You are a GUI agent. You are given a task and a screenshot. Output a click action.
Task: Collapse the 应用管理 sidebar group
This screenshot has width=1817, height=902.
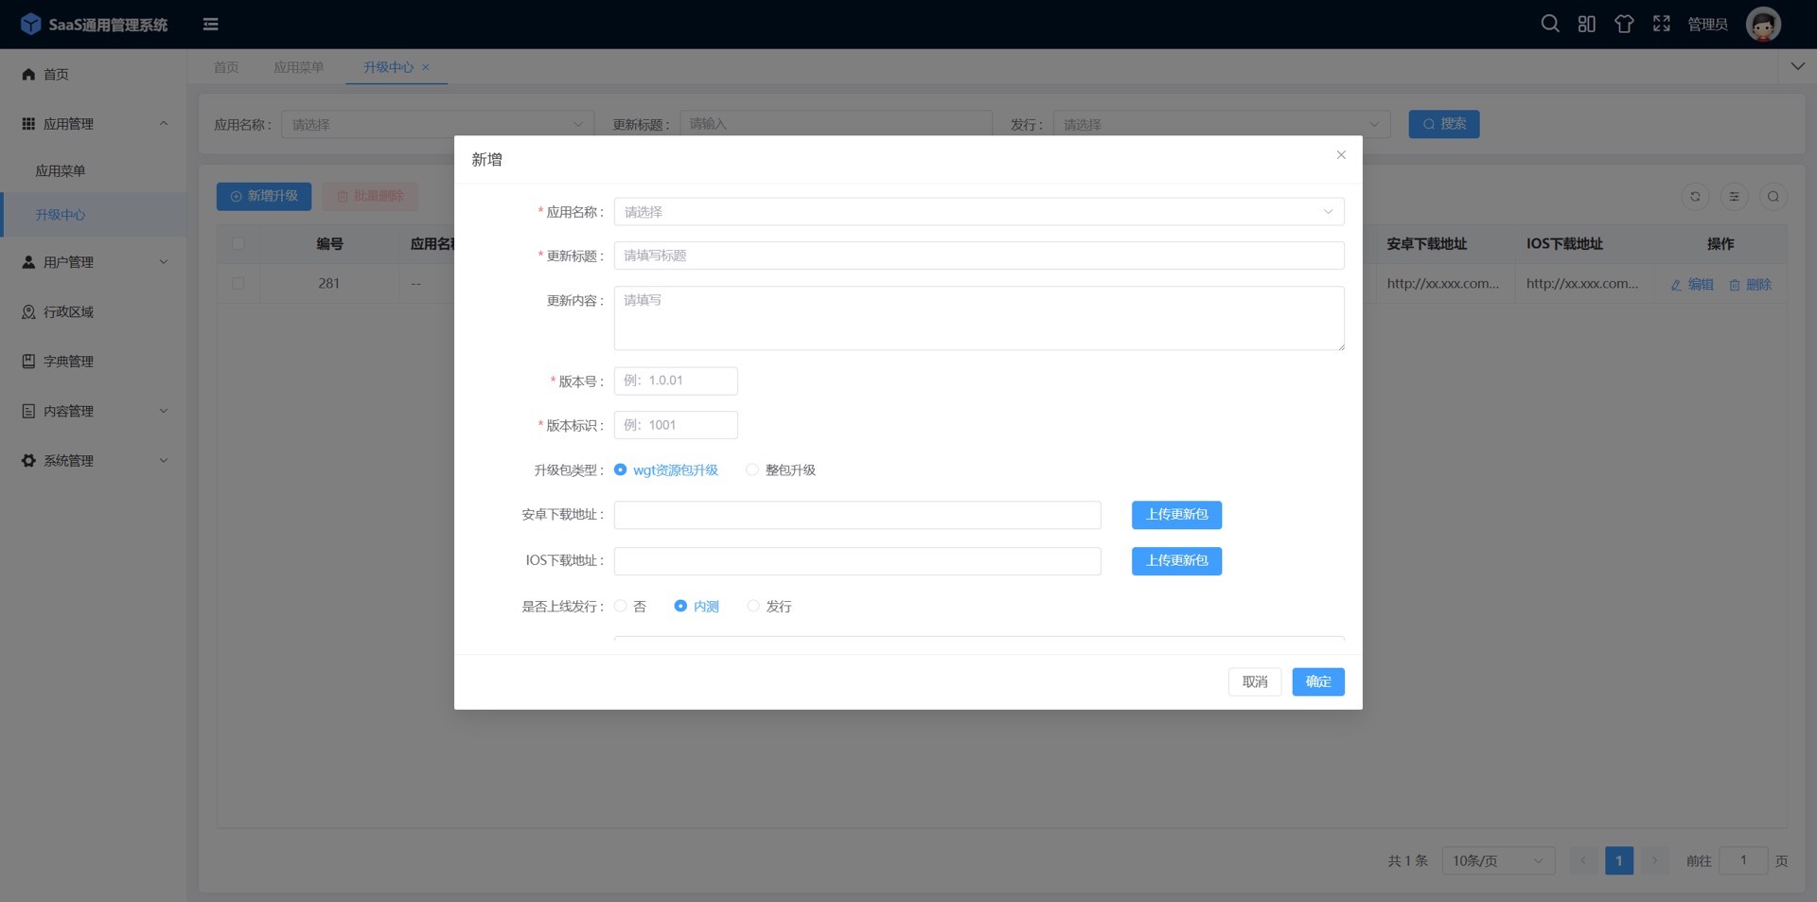(164, 124)
